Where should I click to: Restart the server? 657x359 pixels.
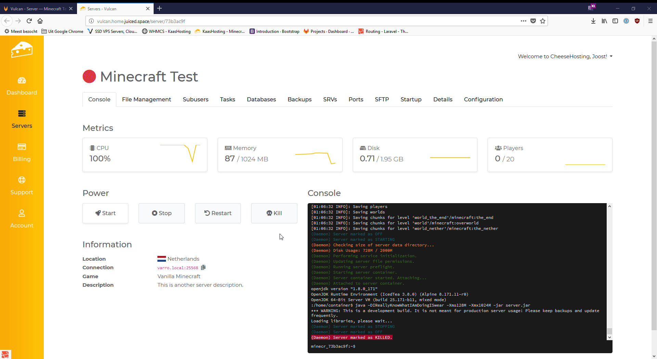218,213
